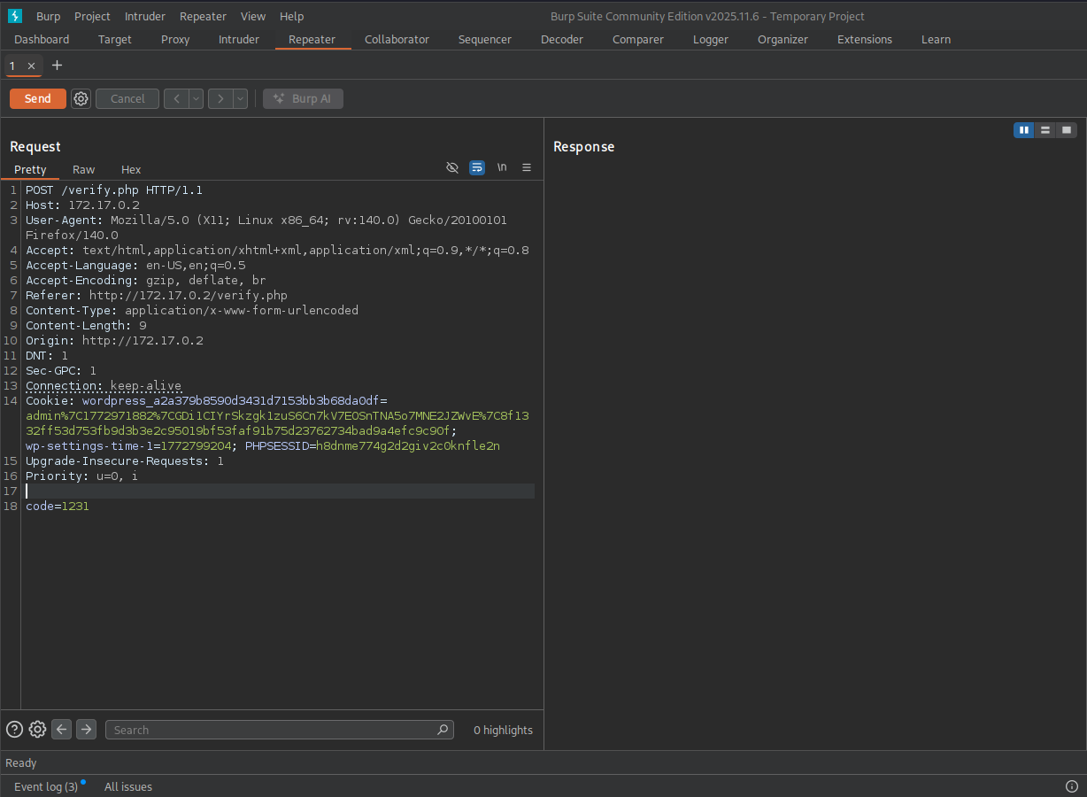Click the 'code=1231' body line

tap(58, 507)
